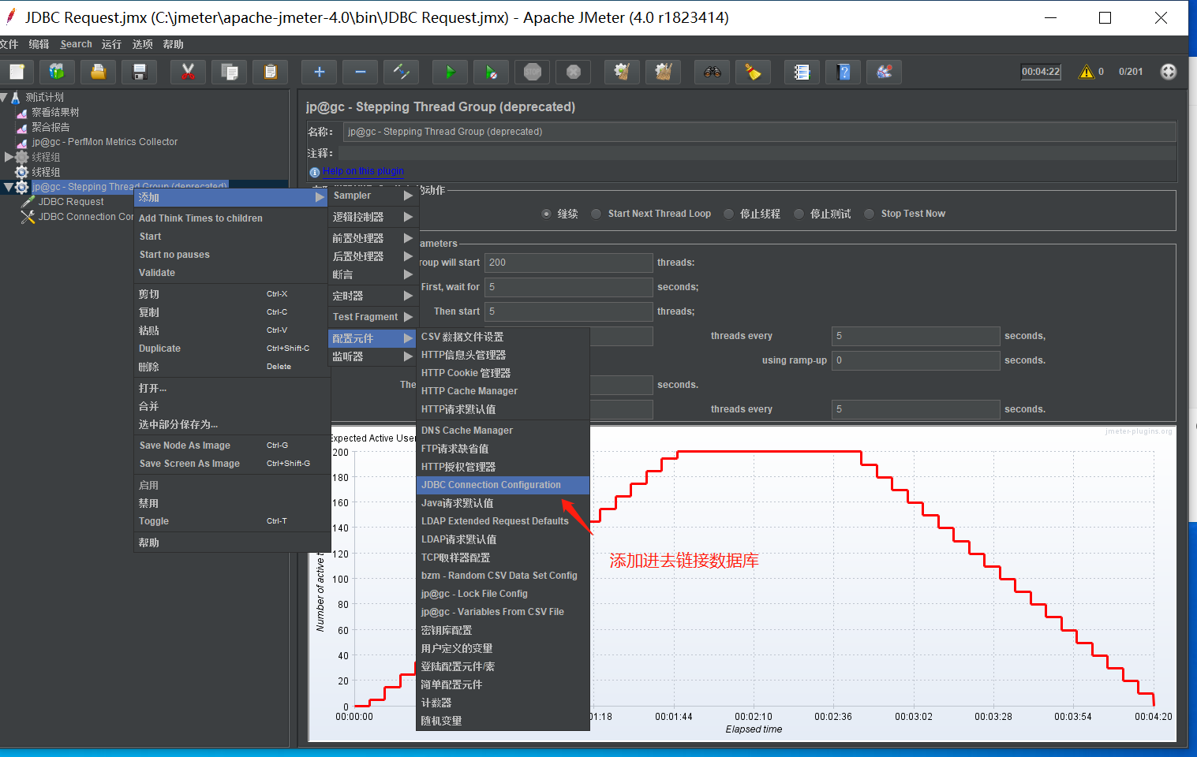Click the Reset Search icon
Image resolution: width=1197 pixels, height=757 pixels.
click(x=753, y=72)
